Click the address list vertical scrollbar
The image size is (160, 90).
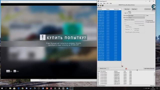(x=154, y=78)
